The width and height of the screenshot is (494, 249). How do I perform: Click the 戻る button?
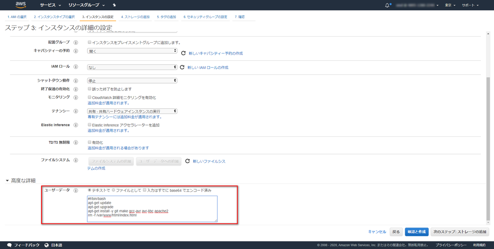[396, 232]
